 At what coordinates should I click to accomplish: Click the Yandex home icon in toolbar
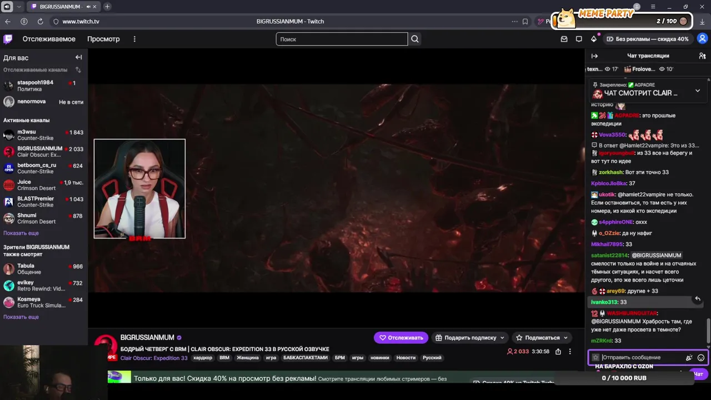24,21
